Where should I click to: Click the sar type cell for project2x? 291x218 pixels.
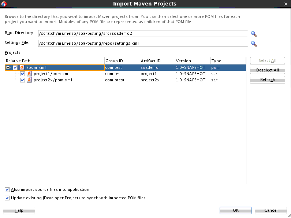214,80
